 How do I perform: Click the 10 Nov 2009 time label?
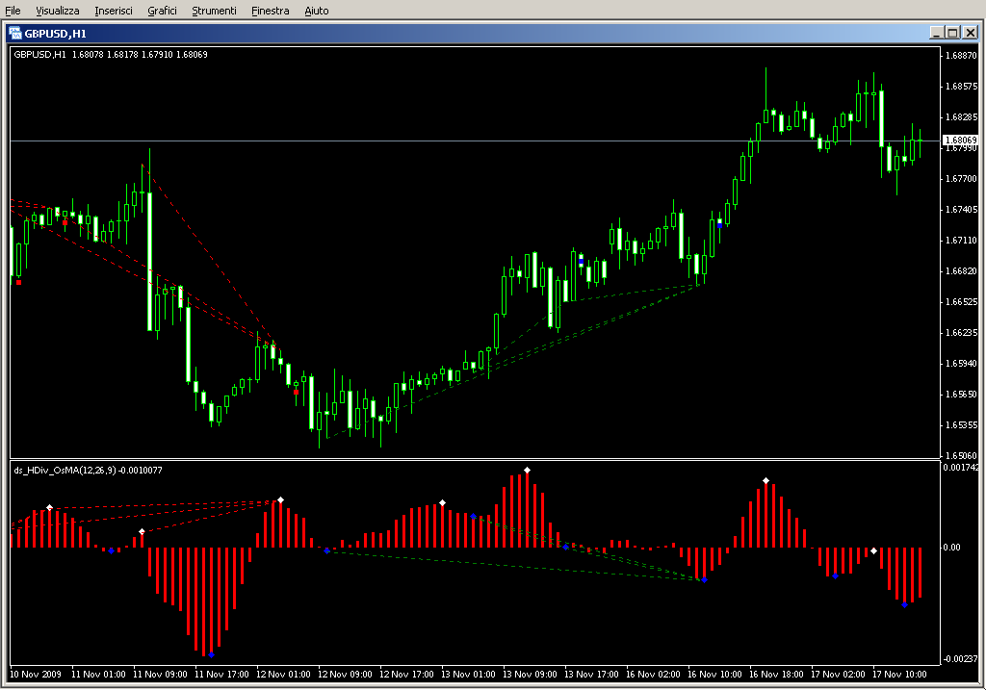[36, 675]
